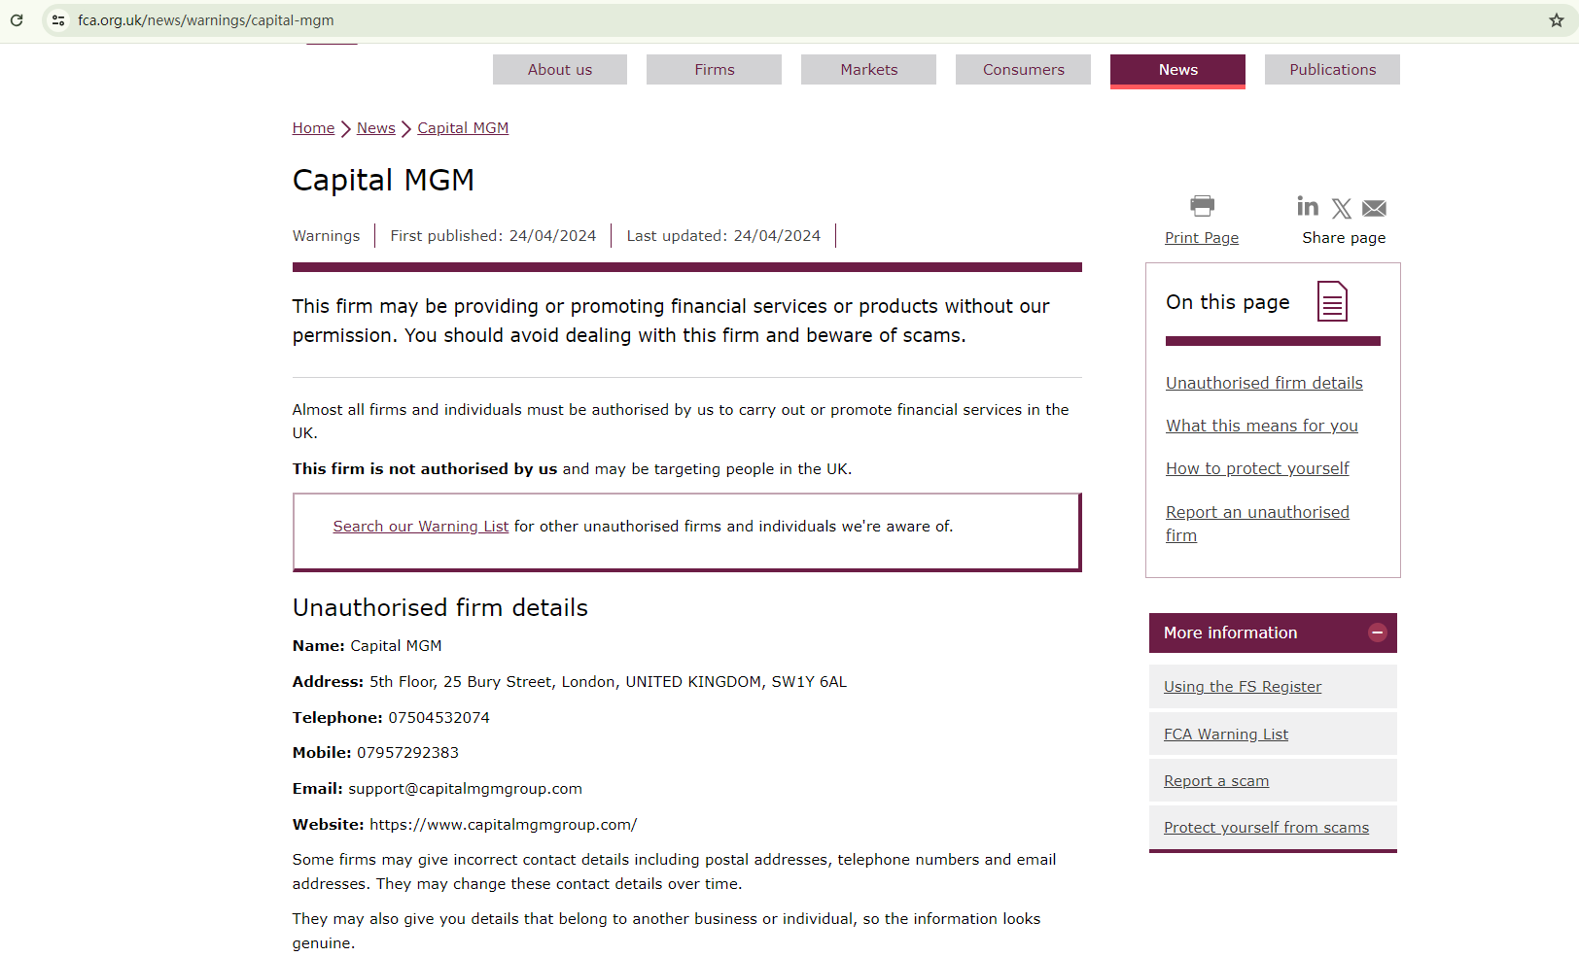Jump to Unauthorised firm details section
This screenshot has width=1579, height=957.
pos(1264,383)
